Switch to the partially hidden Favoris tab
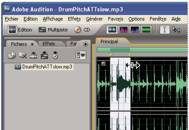This screenshot has width=189, height=130. [x=74, y=44]
